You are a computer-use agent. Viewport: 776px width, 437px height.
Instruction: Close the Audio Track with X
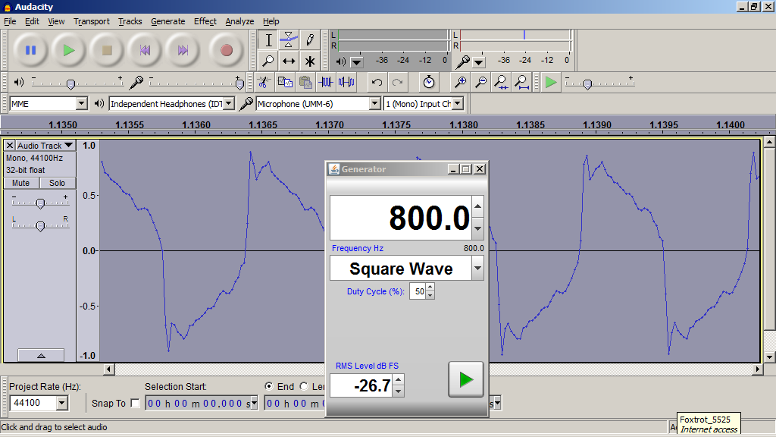point(9,145)
